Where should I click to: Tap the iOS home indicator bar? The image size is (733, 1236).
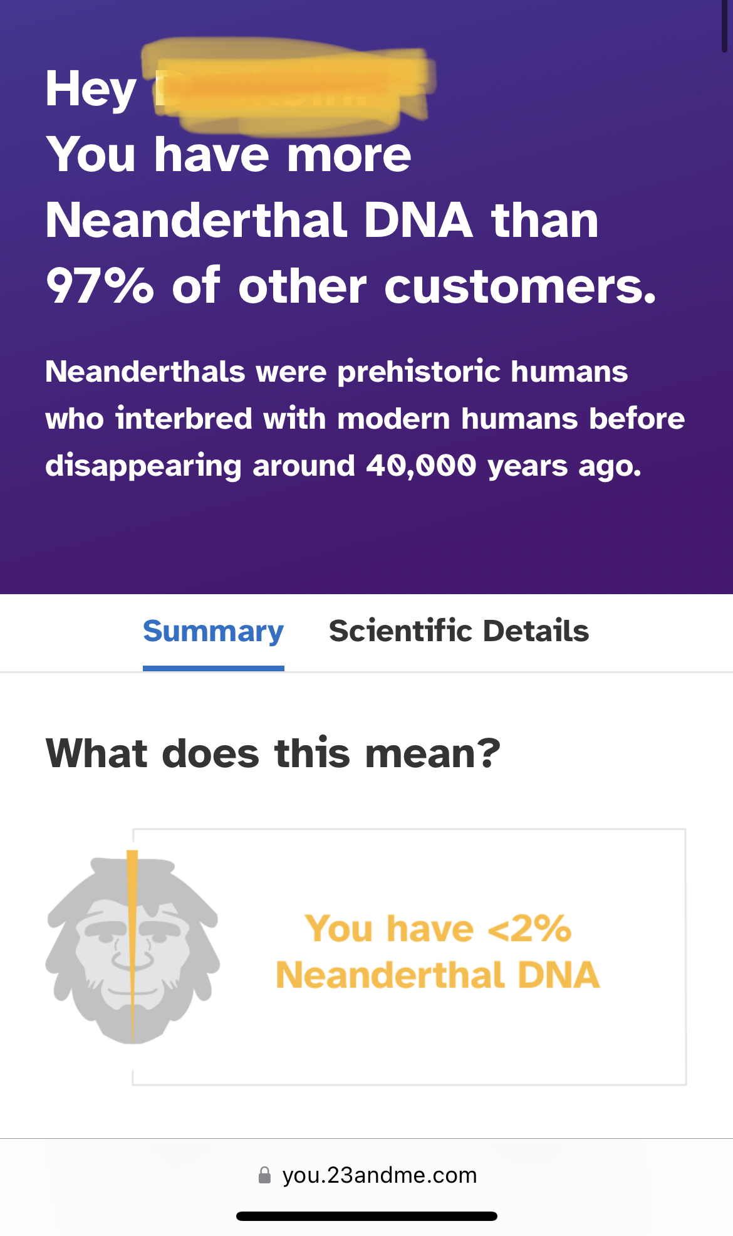[366, 1216]
